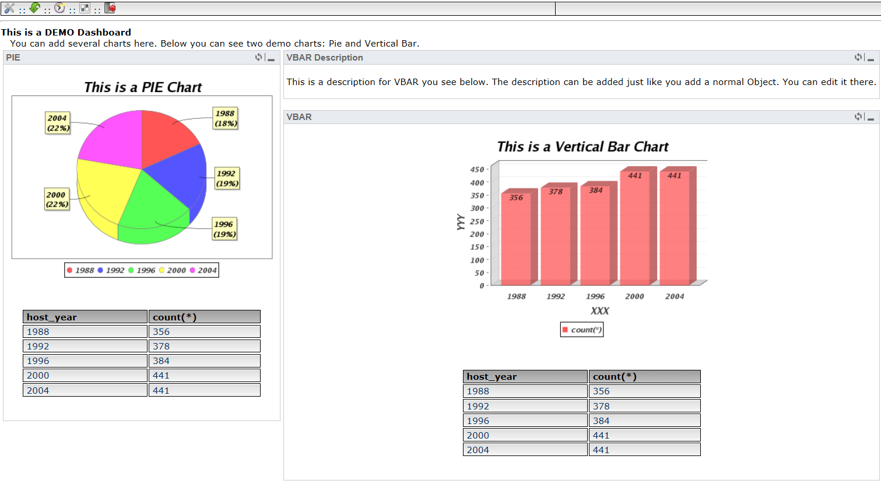Refresh the PIE panel
The height and width of the screenshot is (484, 881).
pos(258,57)
